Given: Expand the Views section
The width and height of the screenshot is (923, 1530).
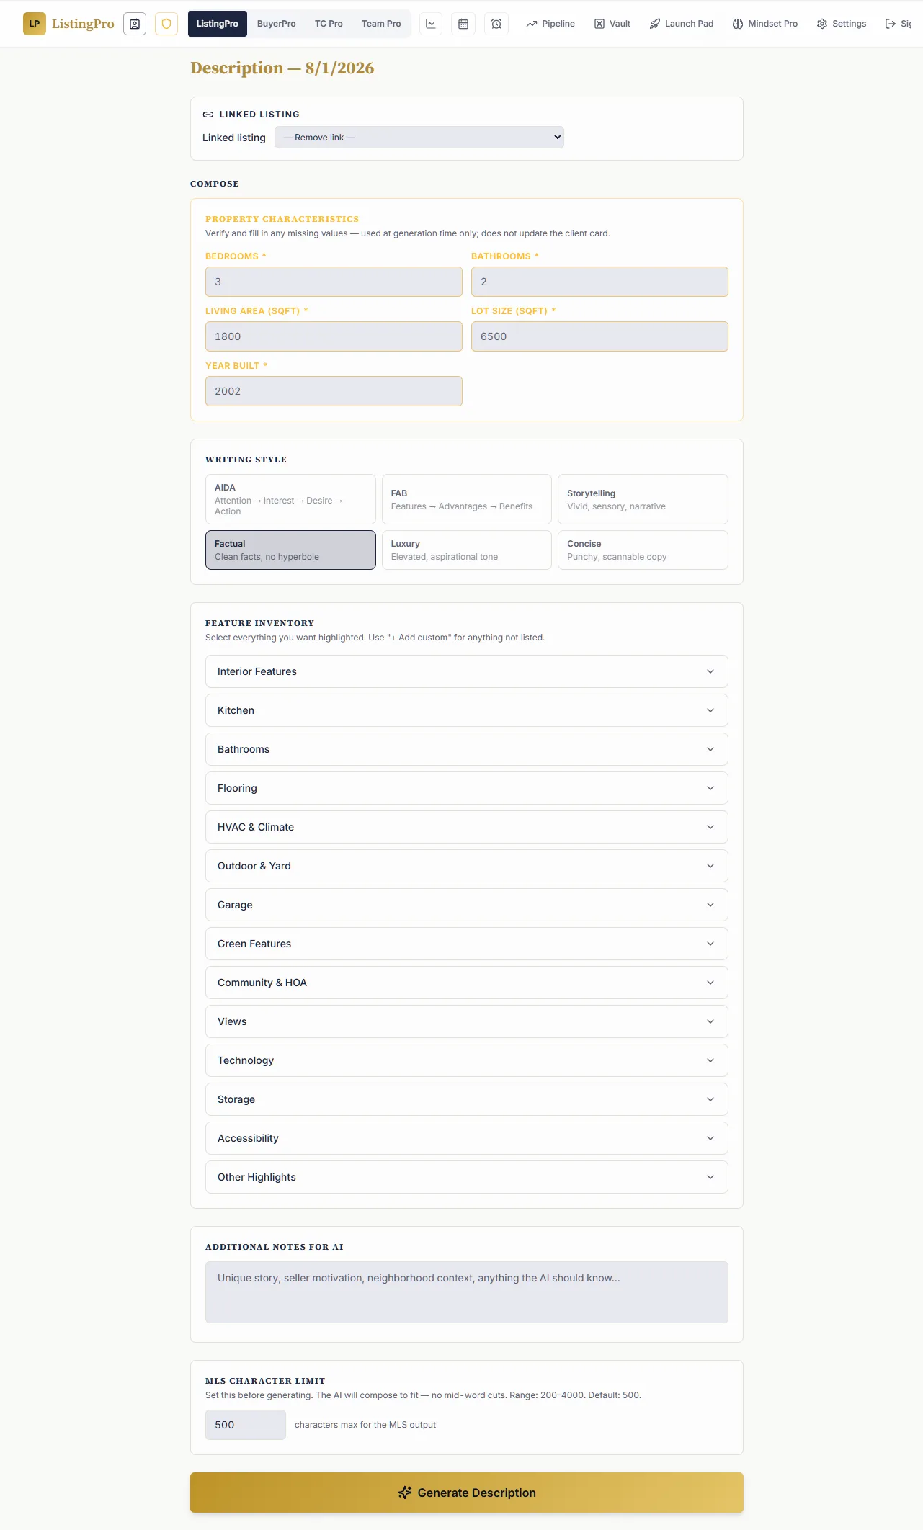Looking at the screenshot, I should [467, 1021].
